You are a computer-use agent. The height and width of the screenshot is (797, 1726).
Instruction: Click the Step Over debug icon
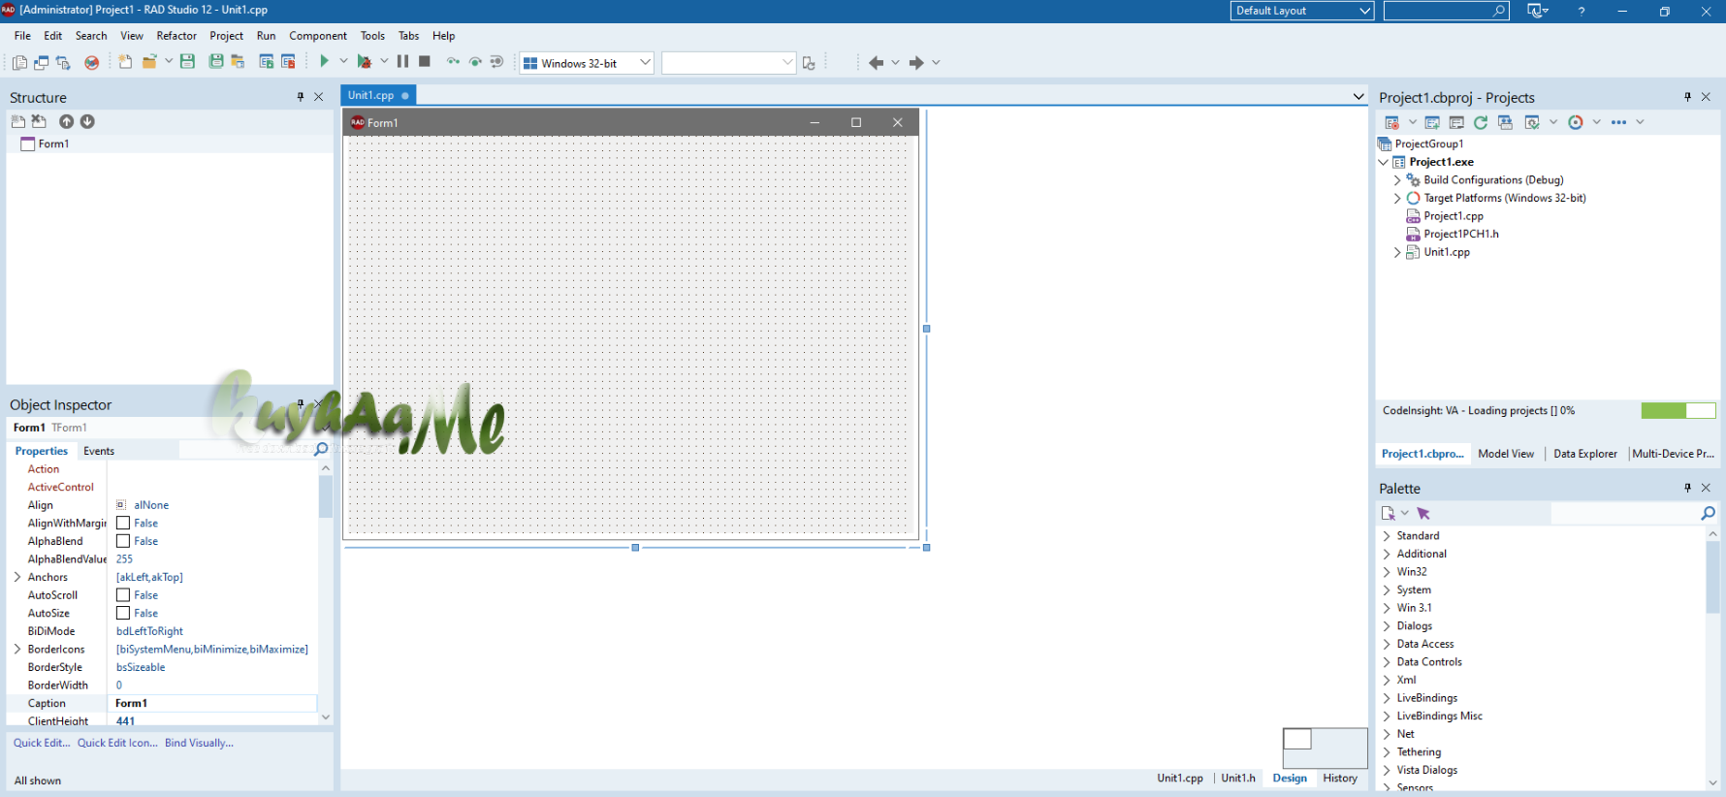coord(475,62)
